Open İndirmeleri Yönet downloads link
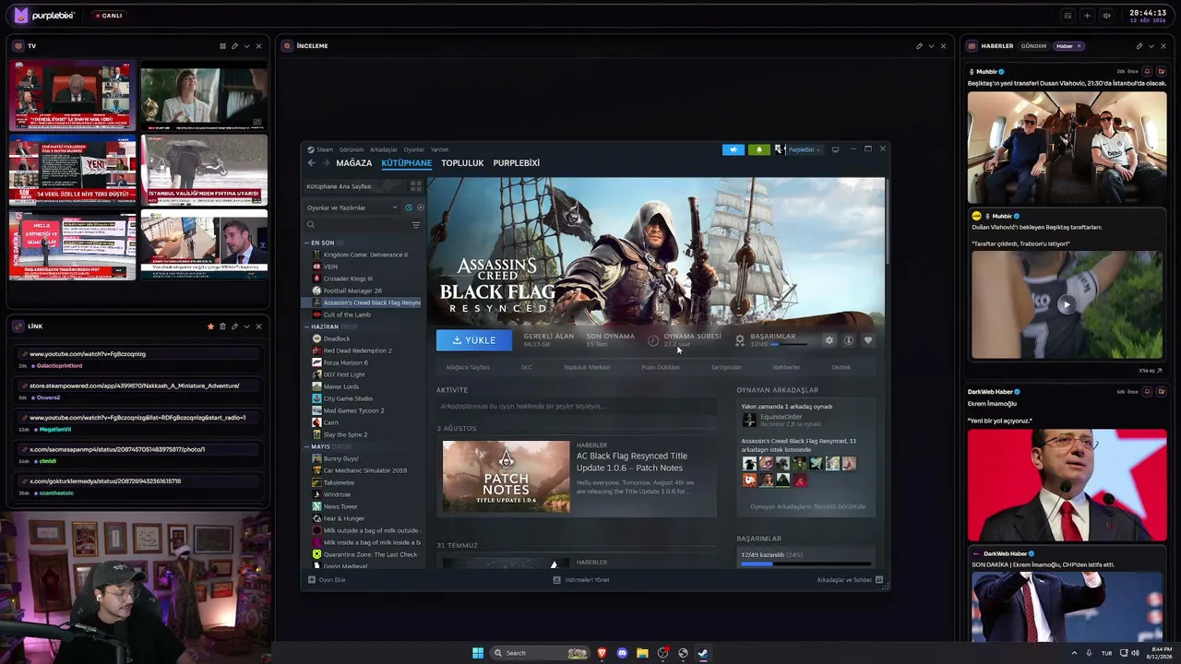The image size is (1181, 664). (581, 580)
